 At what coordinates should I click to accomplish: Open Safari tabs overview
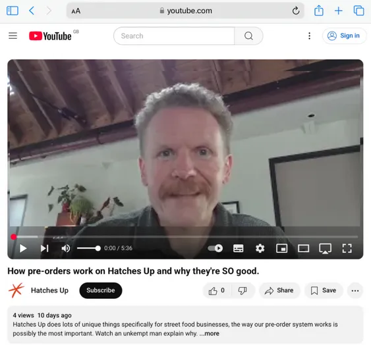click(358, 11)
